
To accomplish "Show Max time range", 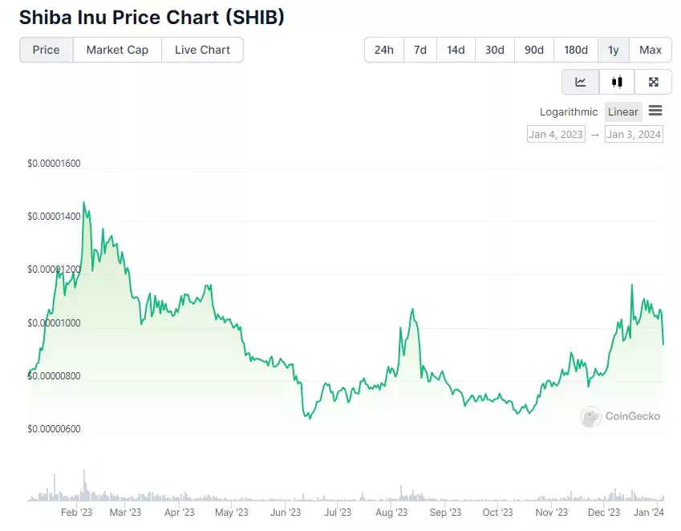I will pyautogui.click(x=651, y=50).
